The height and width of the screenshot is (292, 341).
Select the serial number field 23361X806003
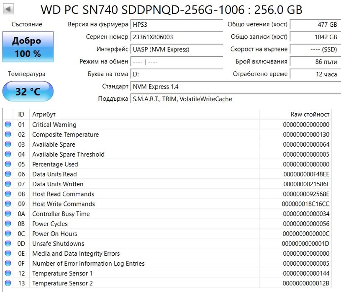click(177, 37)
